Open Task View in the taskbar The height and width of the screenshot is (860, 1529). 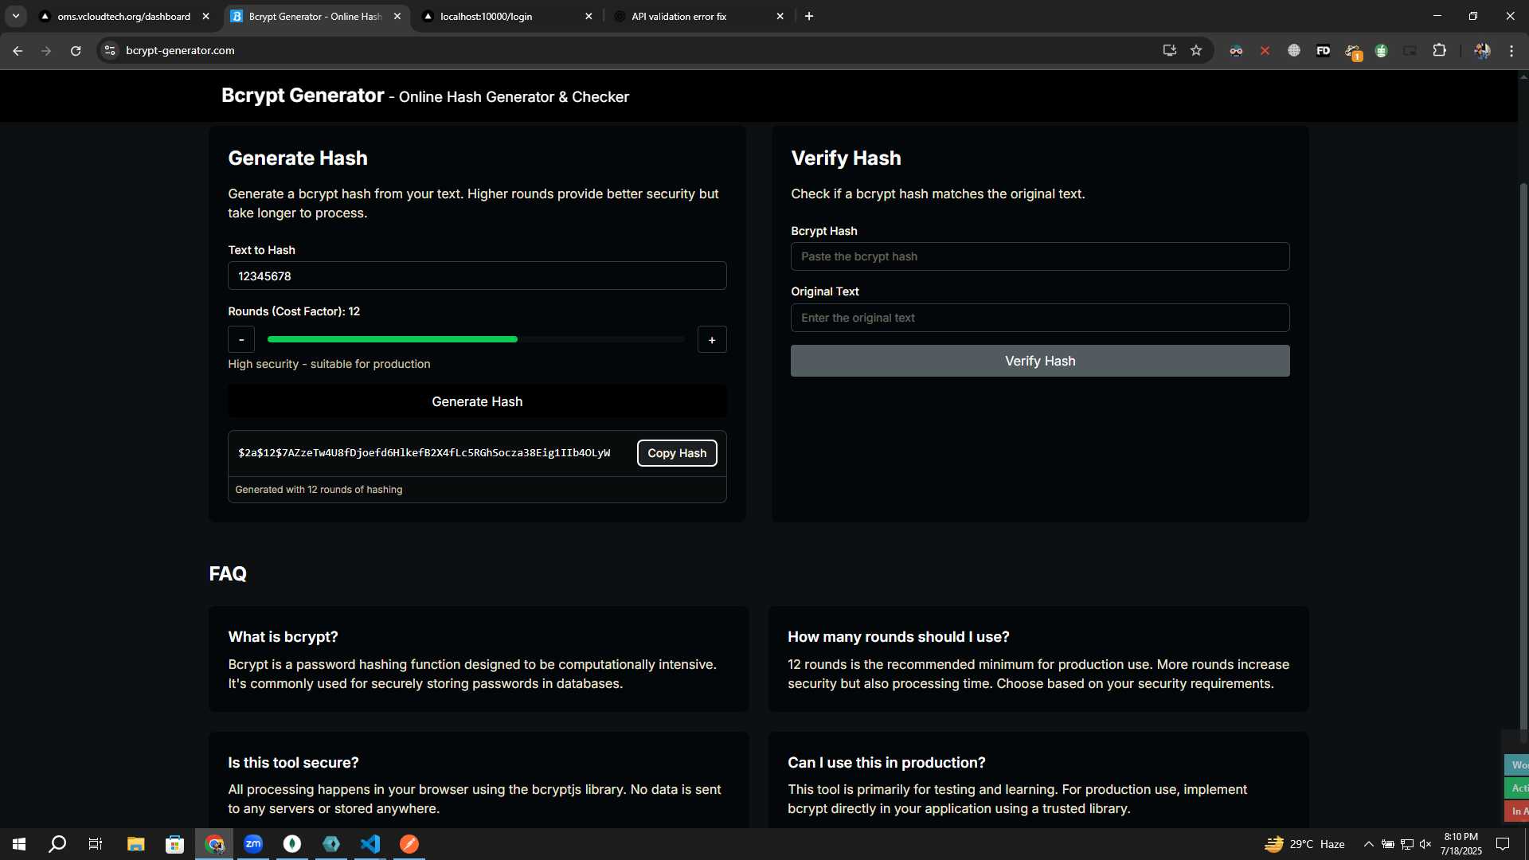96,844
